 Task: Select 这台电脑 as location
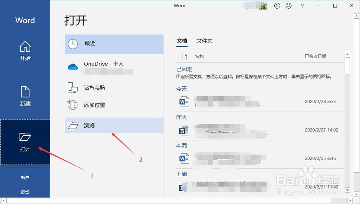coord(114,87)
